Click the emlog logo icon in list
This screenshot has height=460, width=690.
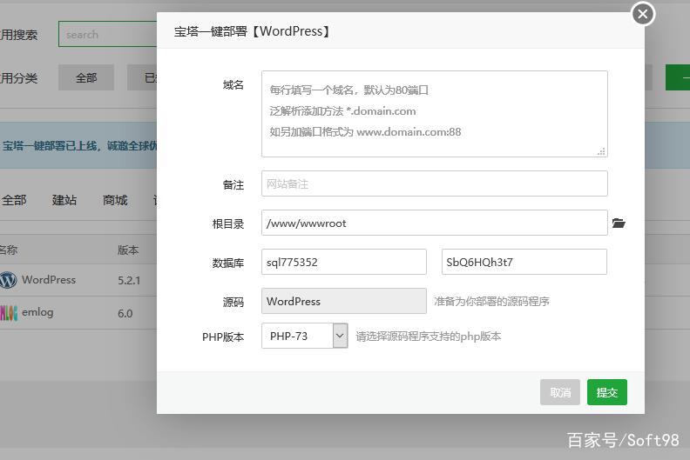tap(9, 313)
